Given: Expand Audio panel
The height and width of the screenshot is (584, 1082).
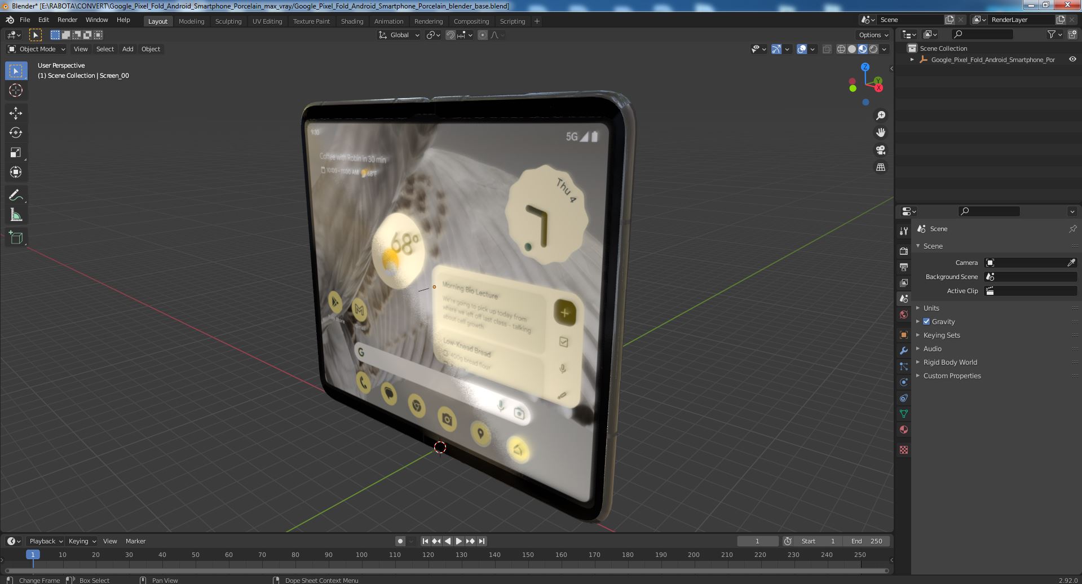Looking at the screenshot, I should click(932, 349).
